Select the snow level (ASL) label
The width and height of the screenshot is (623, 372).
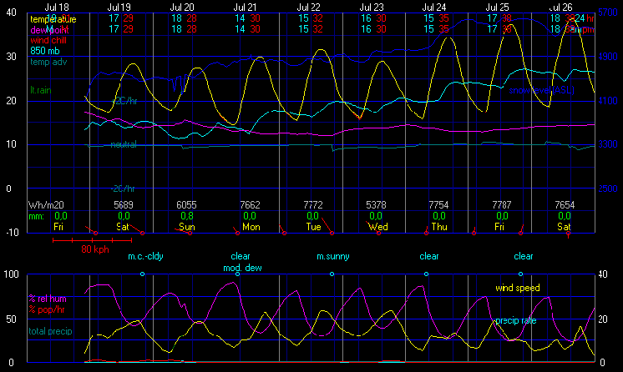[x=541, y=90]
